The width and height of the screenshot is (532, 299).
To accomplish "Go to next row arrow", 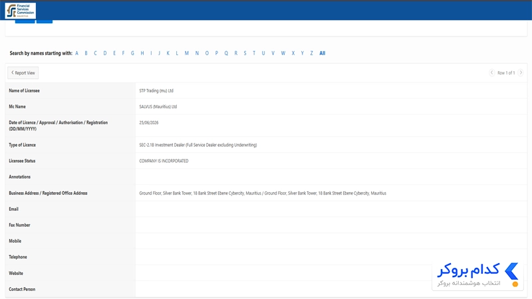I will (x=521, y=72).
